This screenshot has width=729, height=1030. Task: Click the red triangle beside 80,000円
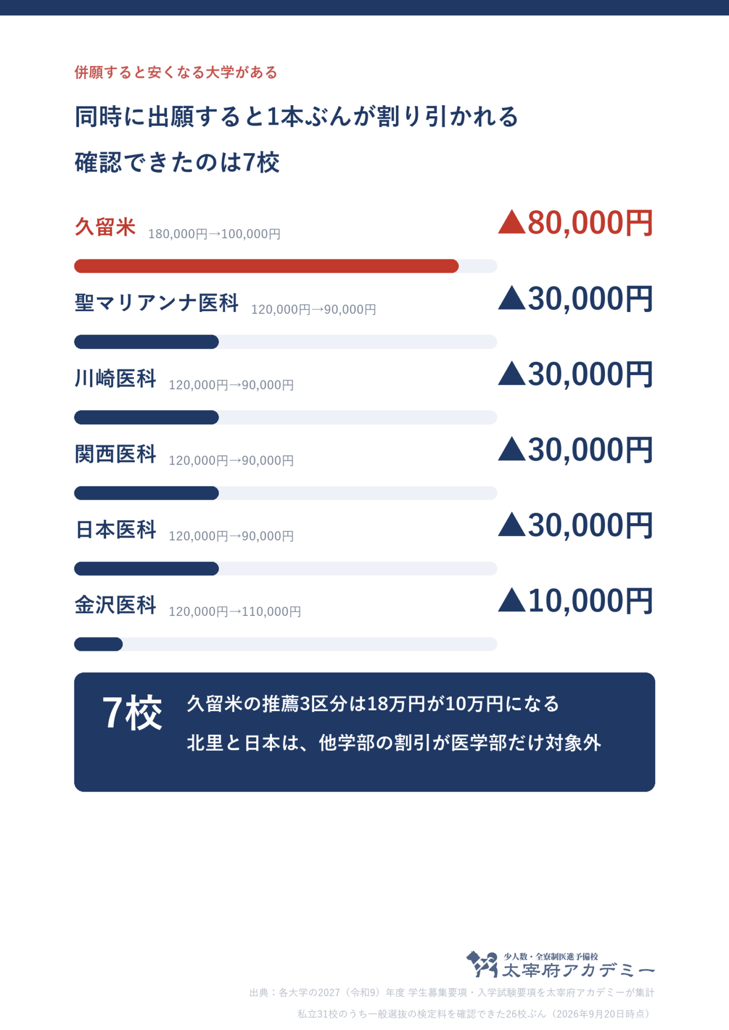512,222
